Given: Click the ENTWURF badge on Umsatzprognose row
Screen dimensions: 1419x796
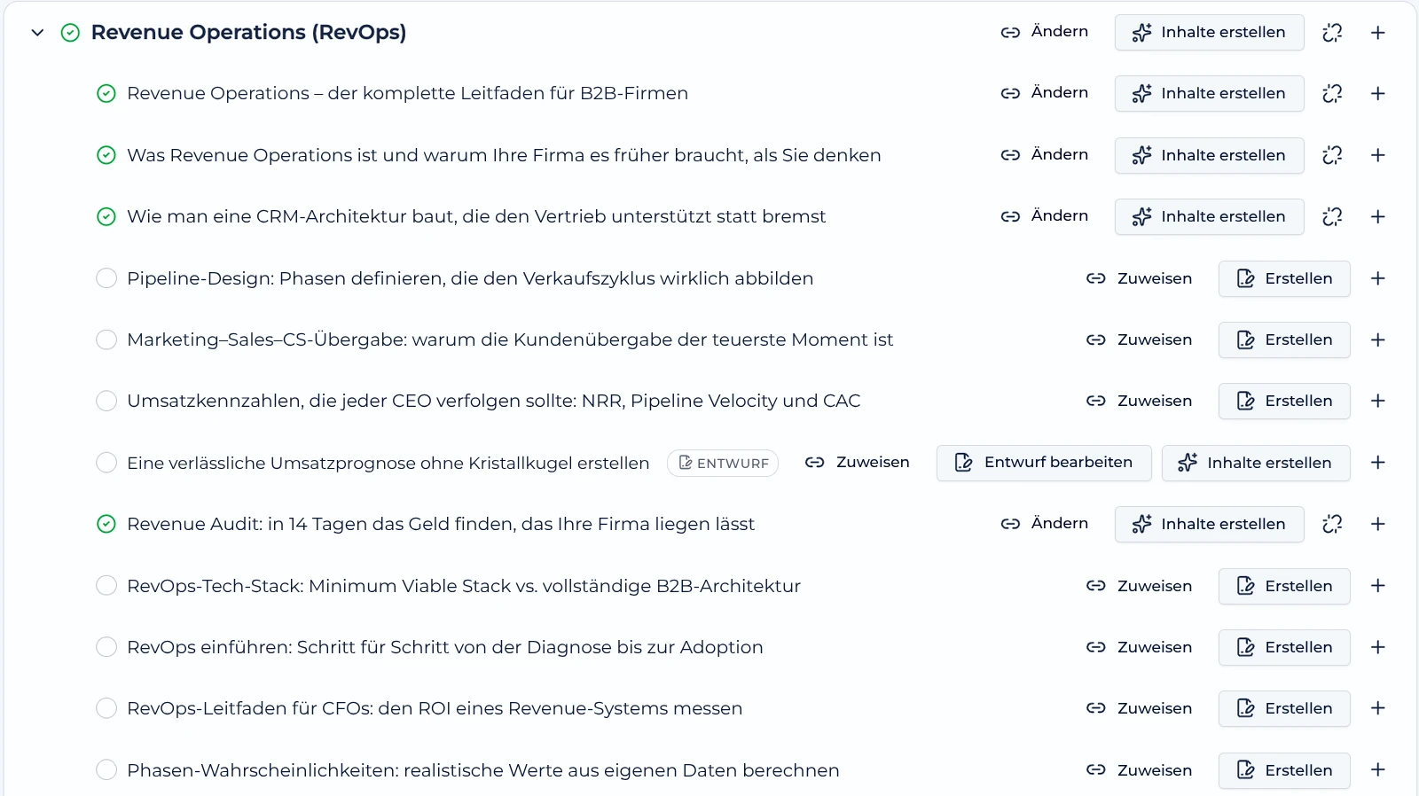Looking at the screenshot, I should (723, 463).
